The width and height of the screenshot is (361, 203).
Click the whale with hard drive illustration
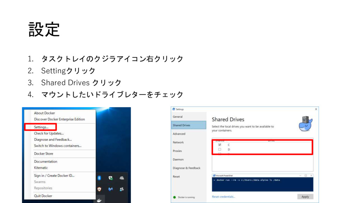point(306,124)
